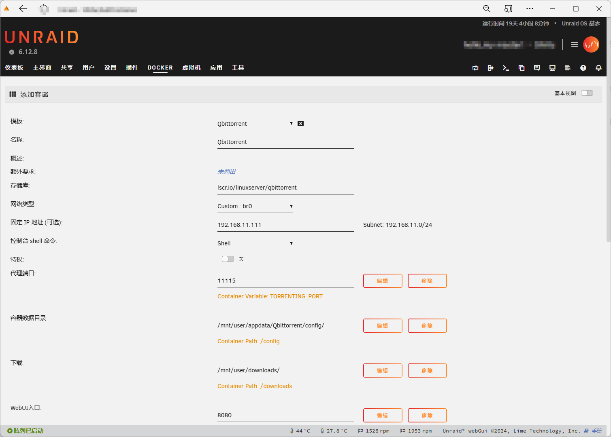This screenshot has width=611, height=437.
Task: Open the 网络类型 Custom br0 dropdown
Action: [x=255, y=206]
